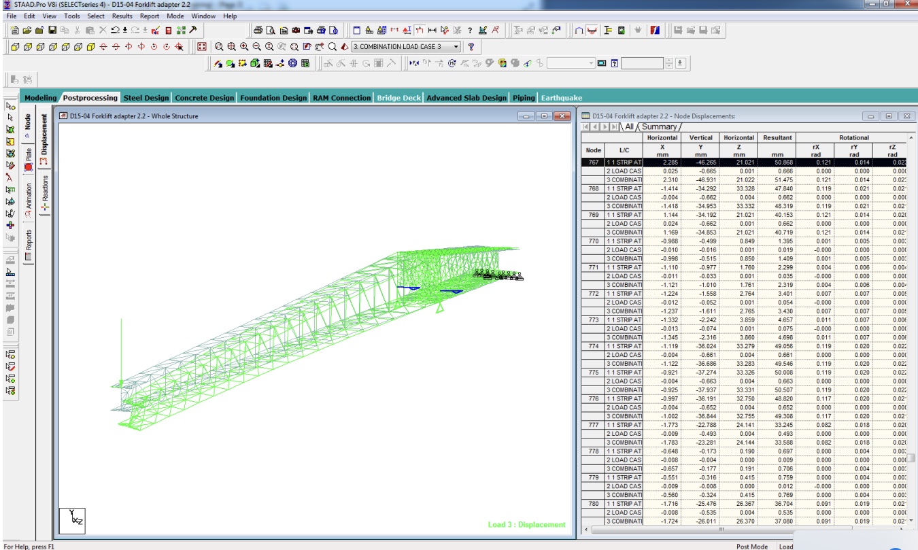The image size is (918, 550).
Task: Click the axis orientation icon in structure view
Action: (x=73, y=519)
